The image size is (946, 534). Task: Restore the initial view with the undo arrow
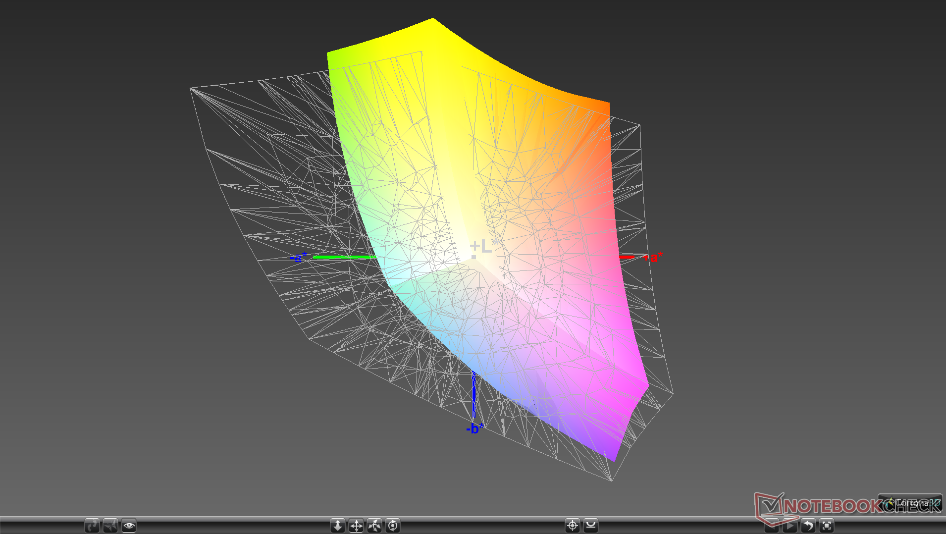coord(808,526)
